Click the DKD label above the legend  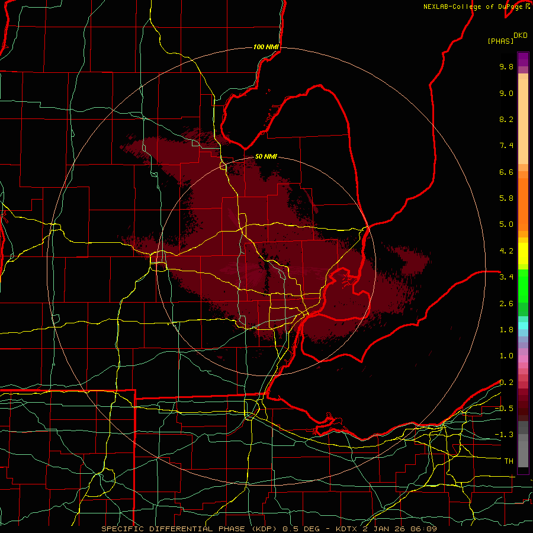click(x=521, y=36)
